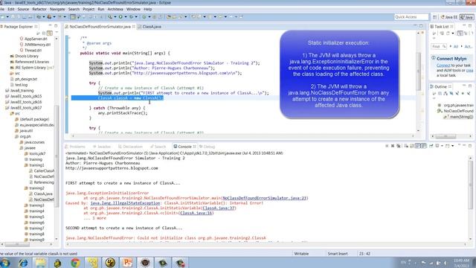The width and height of the screenshot is (476, 268).
Task: Open dropdown next to green circle icon
Action: 149,16
